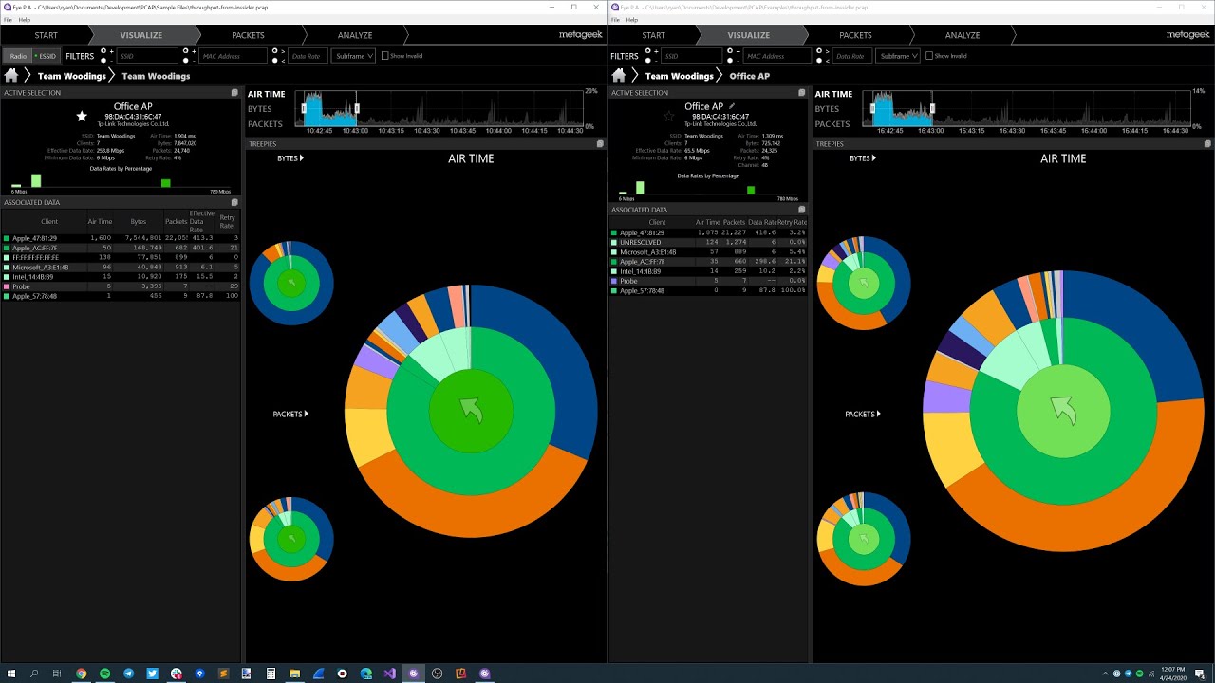Toggle the favorite star for Office AP, left window

(x=82, y=116)
